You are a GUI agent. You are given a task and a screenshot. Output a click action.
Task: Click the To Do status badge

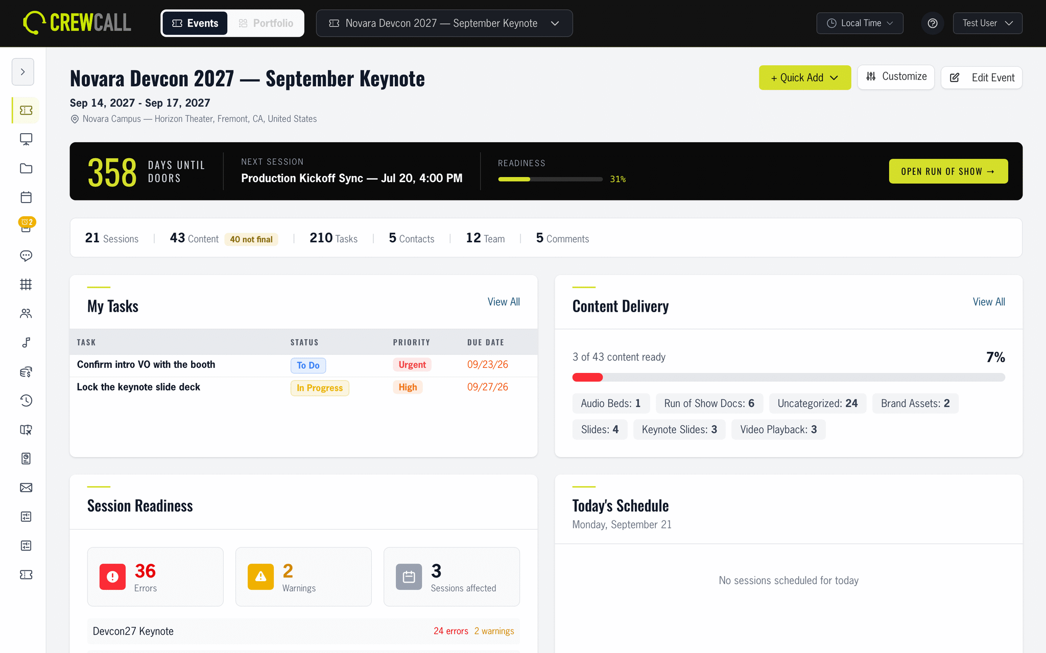(x=308, y=365)
